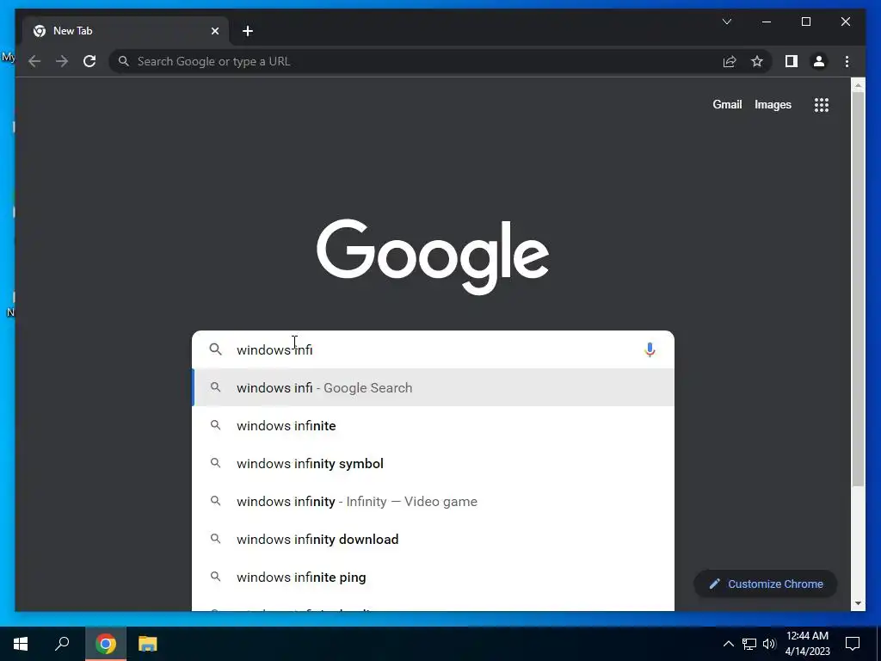Choose 'windows infinity symbol' suggestion

pos(434,463)
